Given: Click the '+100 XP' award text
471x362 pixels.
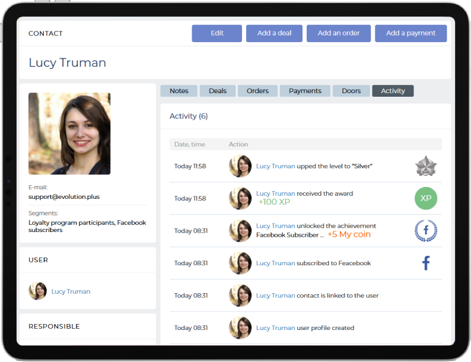Looking at the screenshot, I should (274, 202).
